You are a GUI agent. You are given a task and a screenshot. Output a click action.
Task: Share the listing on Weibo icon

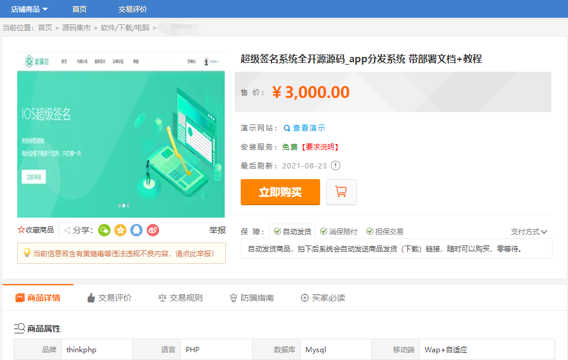coord(153,230)
